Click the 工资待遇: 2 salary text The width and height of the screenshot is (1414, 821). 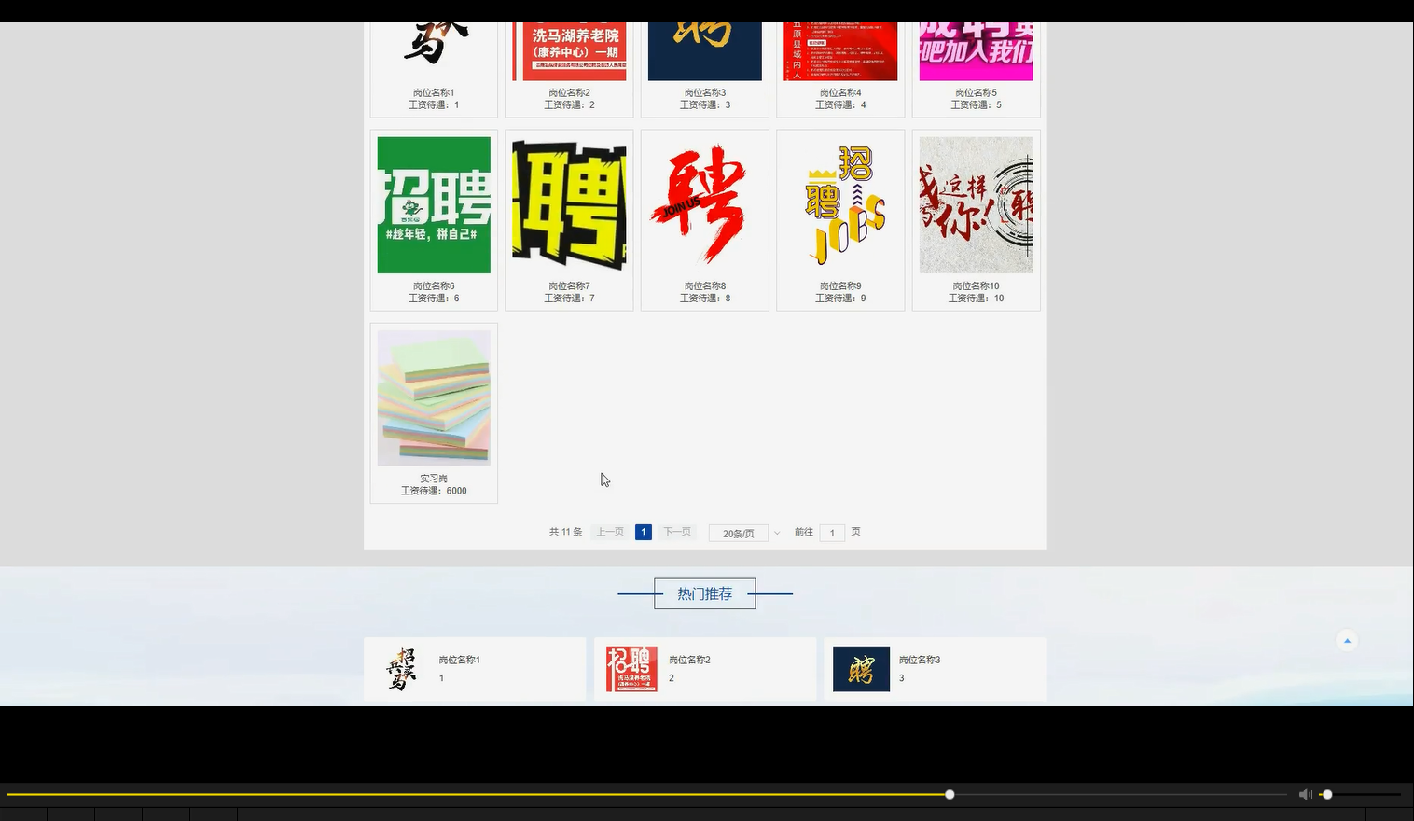[x=569, y=105]
